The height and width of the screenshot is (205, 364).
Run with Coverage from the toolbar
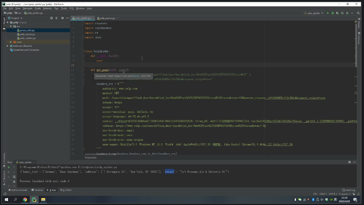coord(337,13)
